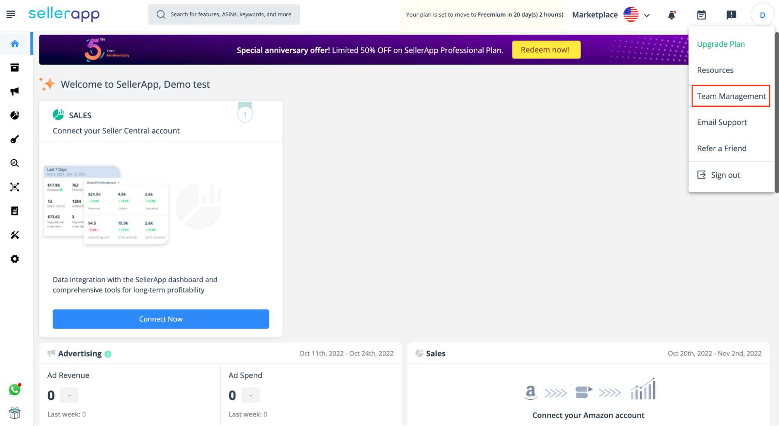The width and height of the screenshot is (779, 426).
Task: Sign out from the profile menu
Action: coord(719,175)
